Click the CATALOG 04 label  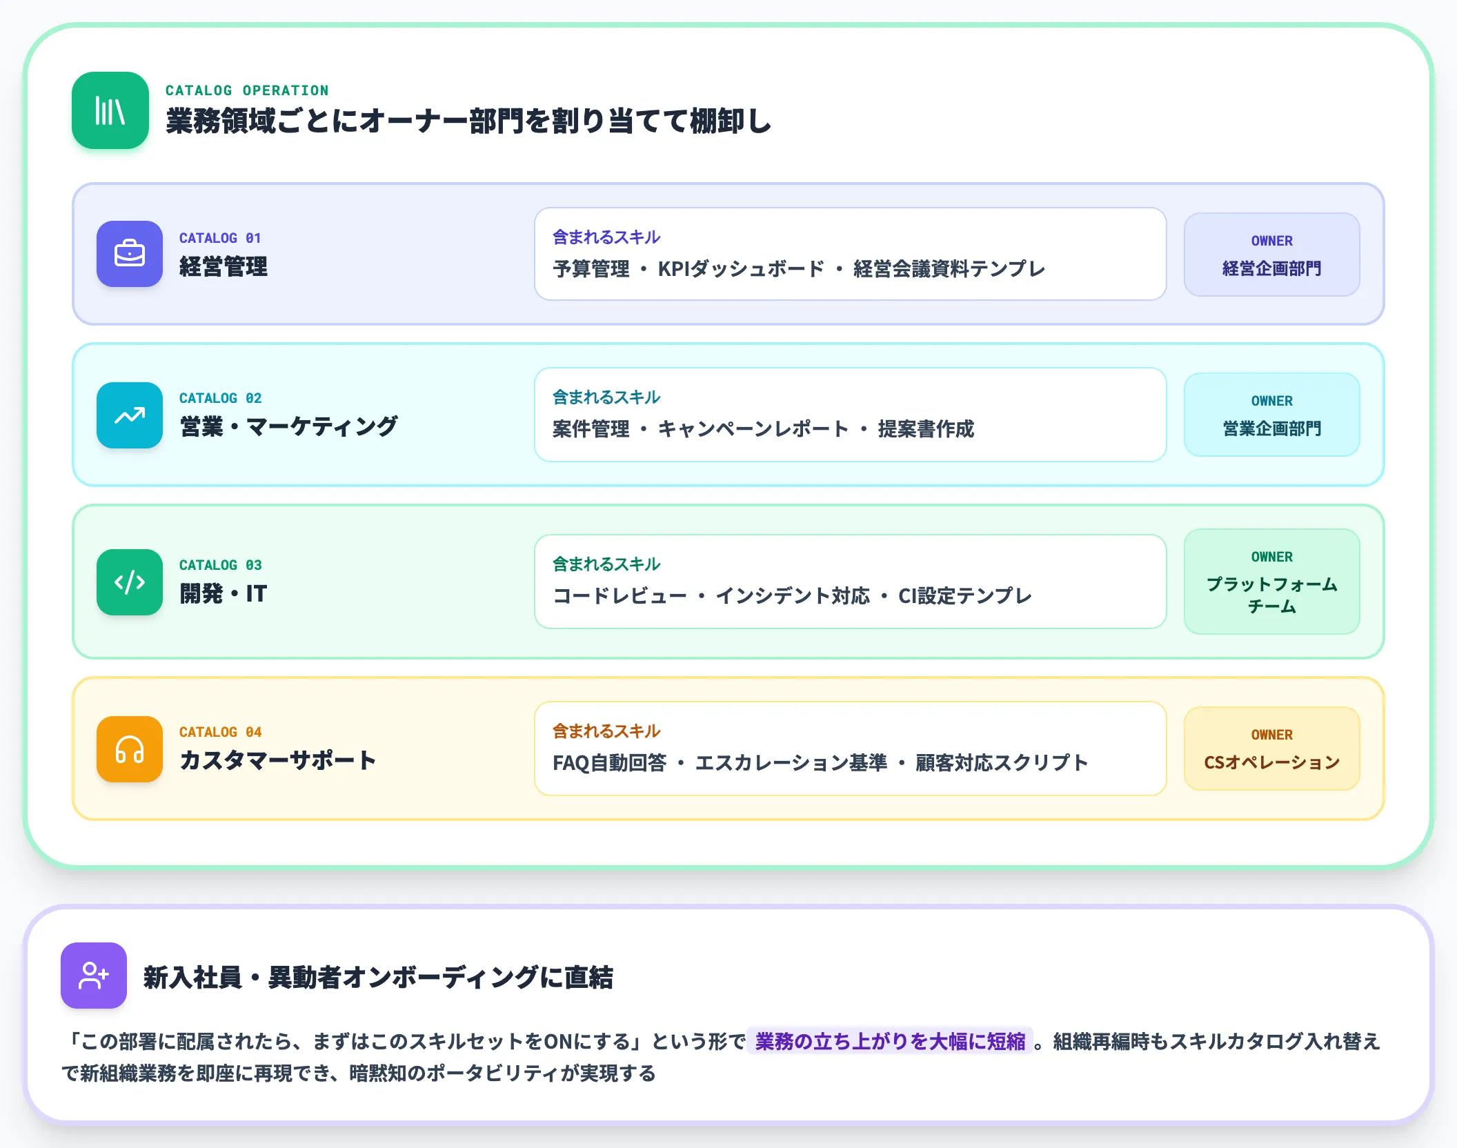(220, 732)
